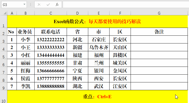Select city cell '西安'
Screen dimensions: 189x103
click(99, 78)
